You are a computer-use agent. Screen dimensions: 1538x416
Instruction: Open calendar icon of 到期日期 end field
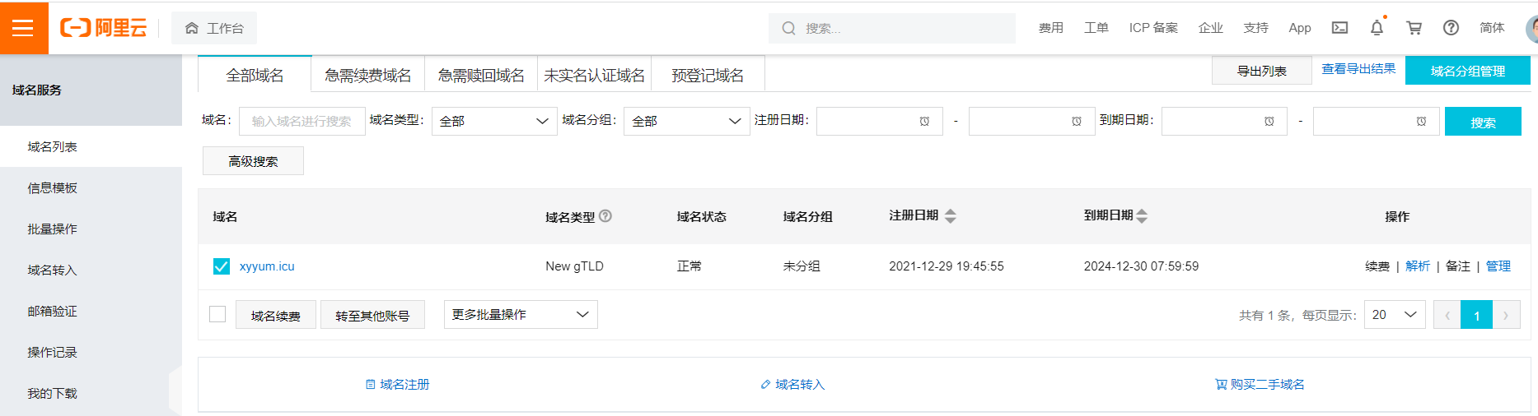pyautogui.click(x=1421, y=122)
